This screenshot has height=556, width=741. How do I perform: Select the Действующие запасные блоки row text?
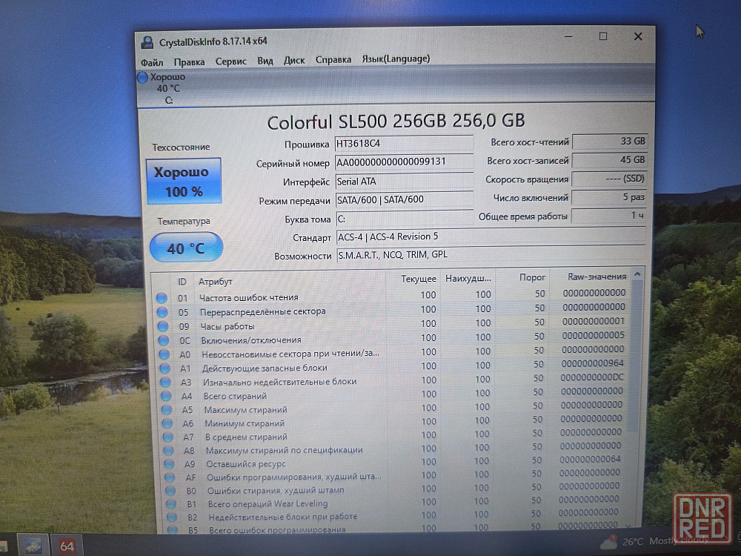(x=265, y=368)
